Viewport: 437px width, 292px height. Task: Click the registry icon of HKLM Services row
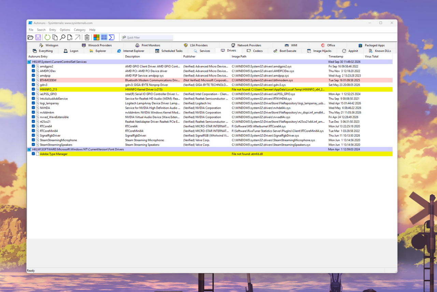pyautogui.click(x=29, y=62)
